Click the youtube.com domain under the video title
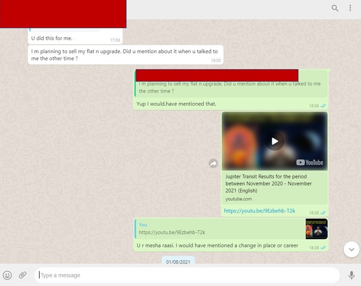Image resolution: width=361 pixels, height=286 pixels. (238, 199)
